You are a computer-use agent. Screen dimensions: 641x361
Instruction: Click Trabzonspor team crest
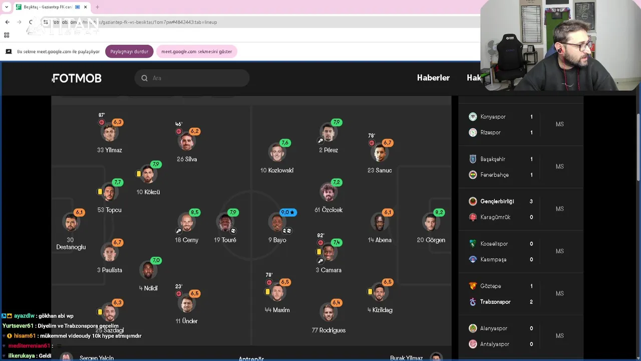(473, 302)
